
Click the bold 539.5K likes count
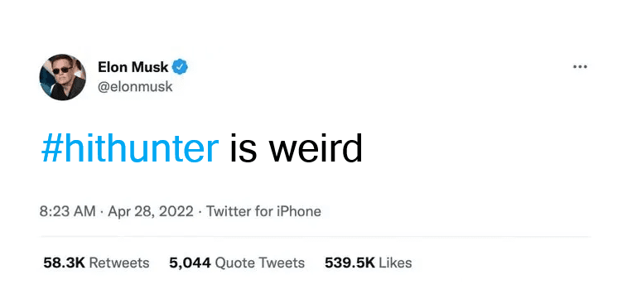pyautogui.click(x=350, y=263)
